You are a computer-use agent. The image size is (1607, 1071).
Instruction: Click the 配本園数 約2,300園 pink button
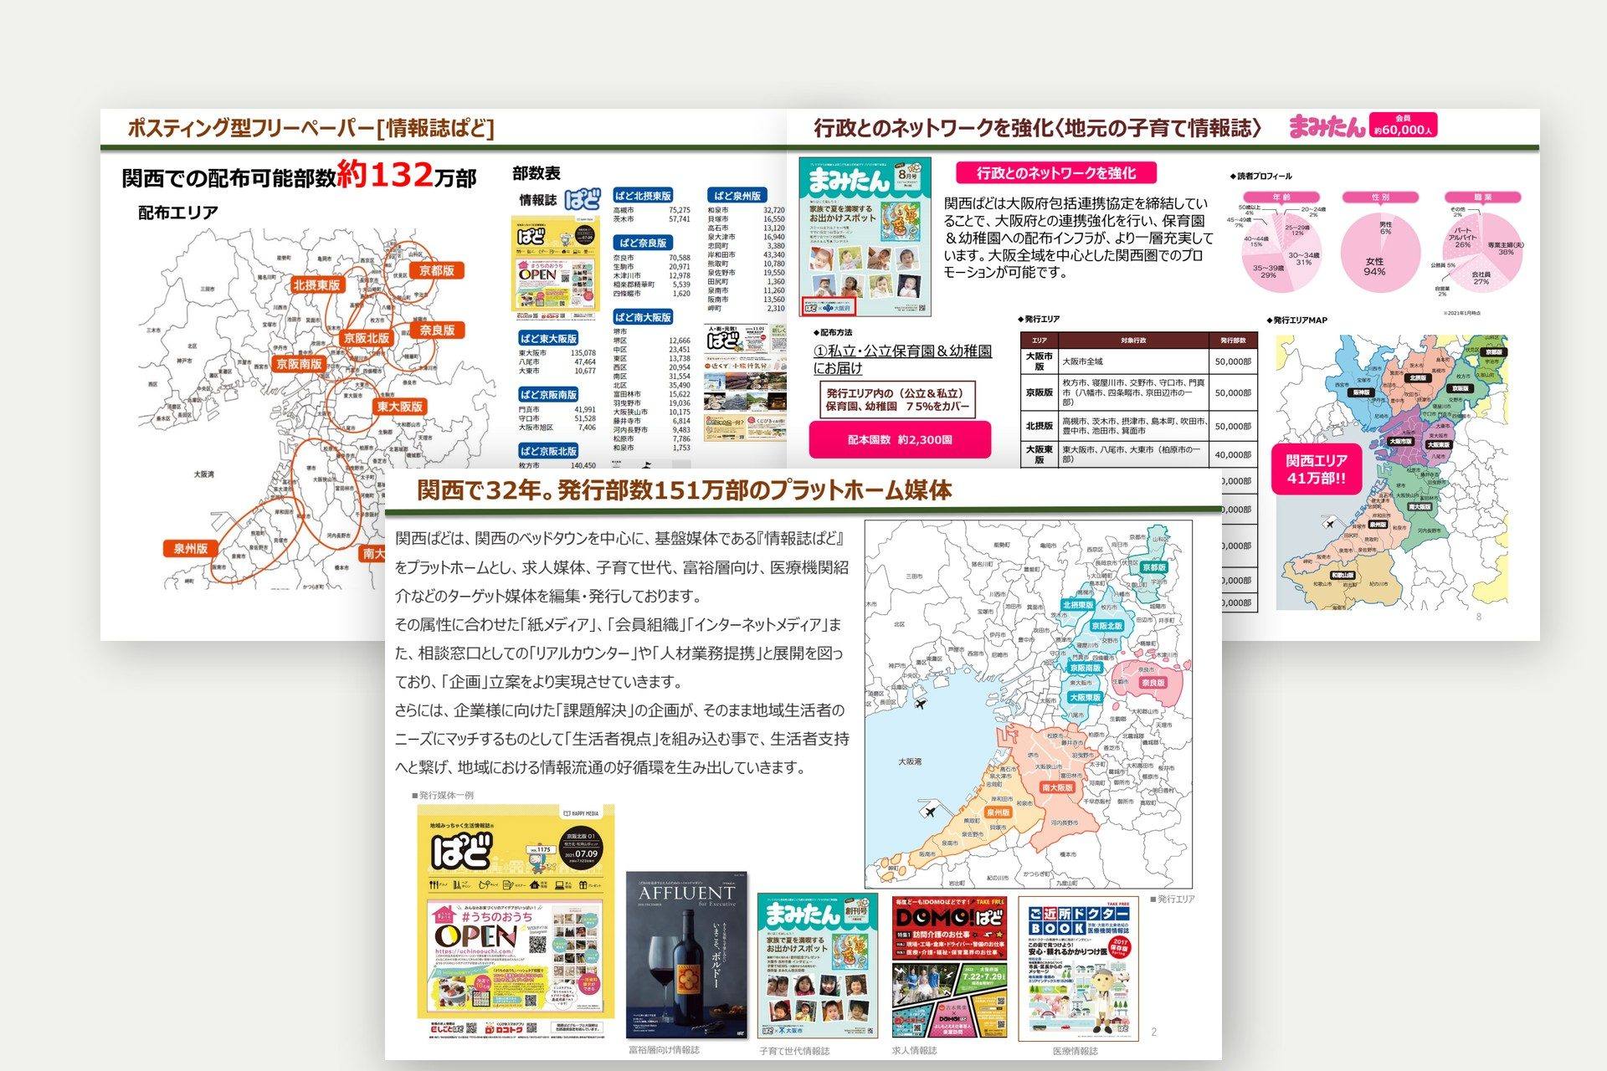tap(900, 439)
